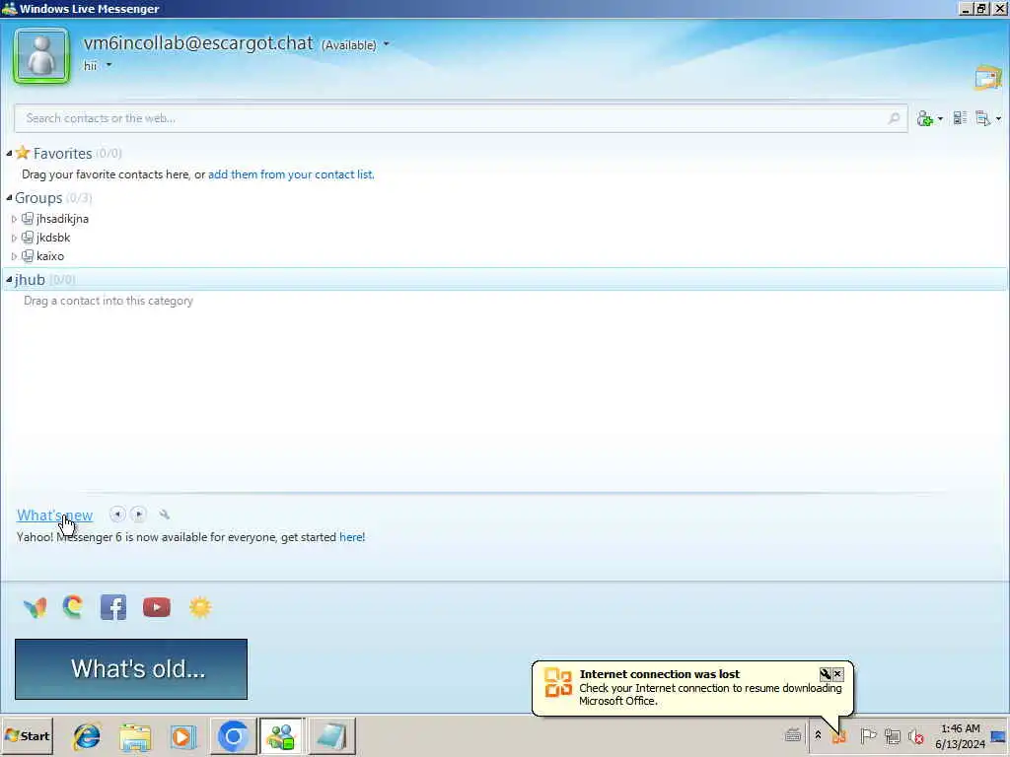Click the colorful C tab icon
Screen dimensions: 1010x757
73,607
